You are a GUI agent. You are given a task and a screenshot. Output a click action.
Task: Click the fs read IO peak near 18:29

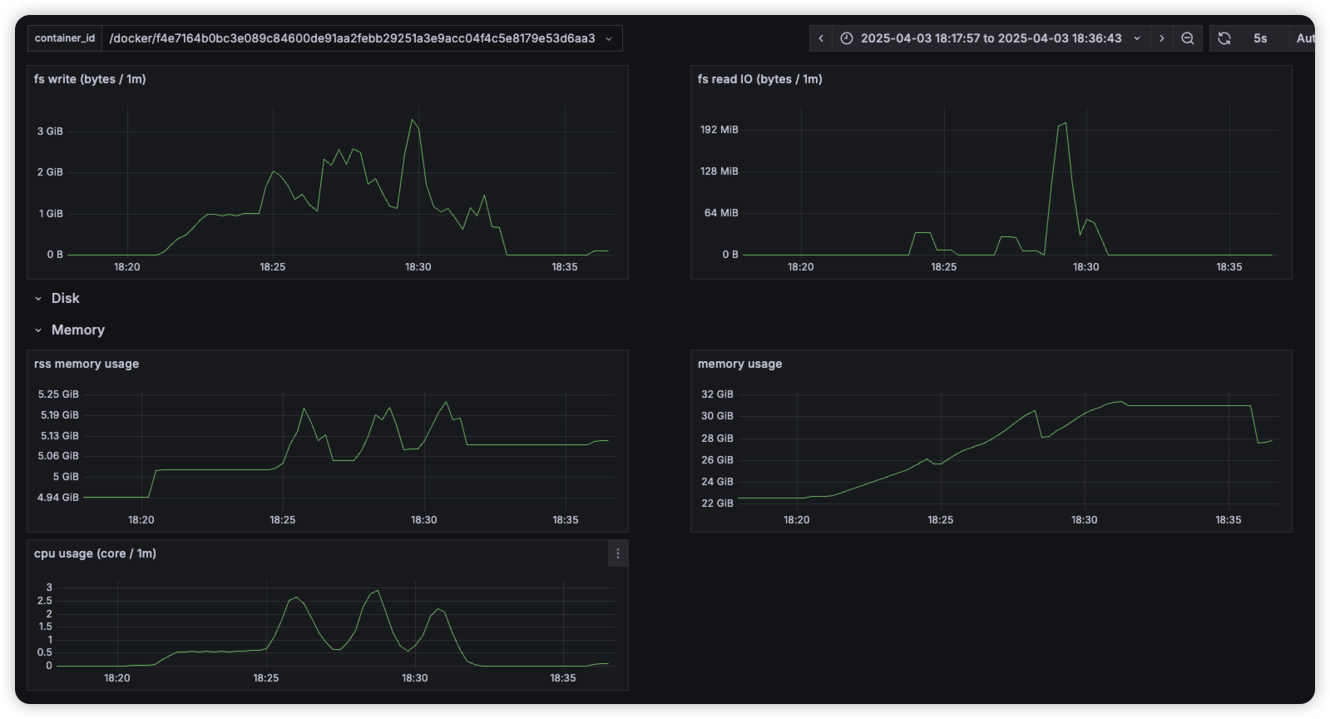pyautogui.click(x=1064, y=123)
